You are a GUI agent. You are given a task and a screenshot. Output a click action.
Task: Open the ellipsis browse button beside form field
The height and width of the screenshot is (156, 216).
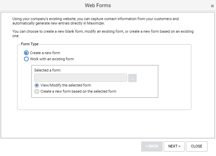tap(132, 78)
